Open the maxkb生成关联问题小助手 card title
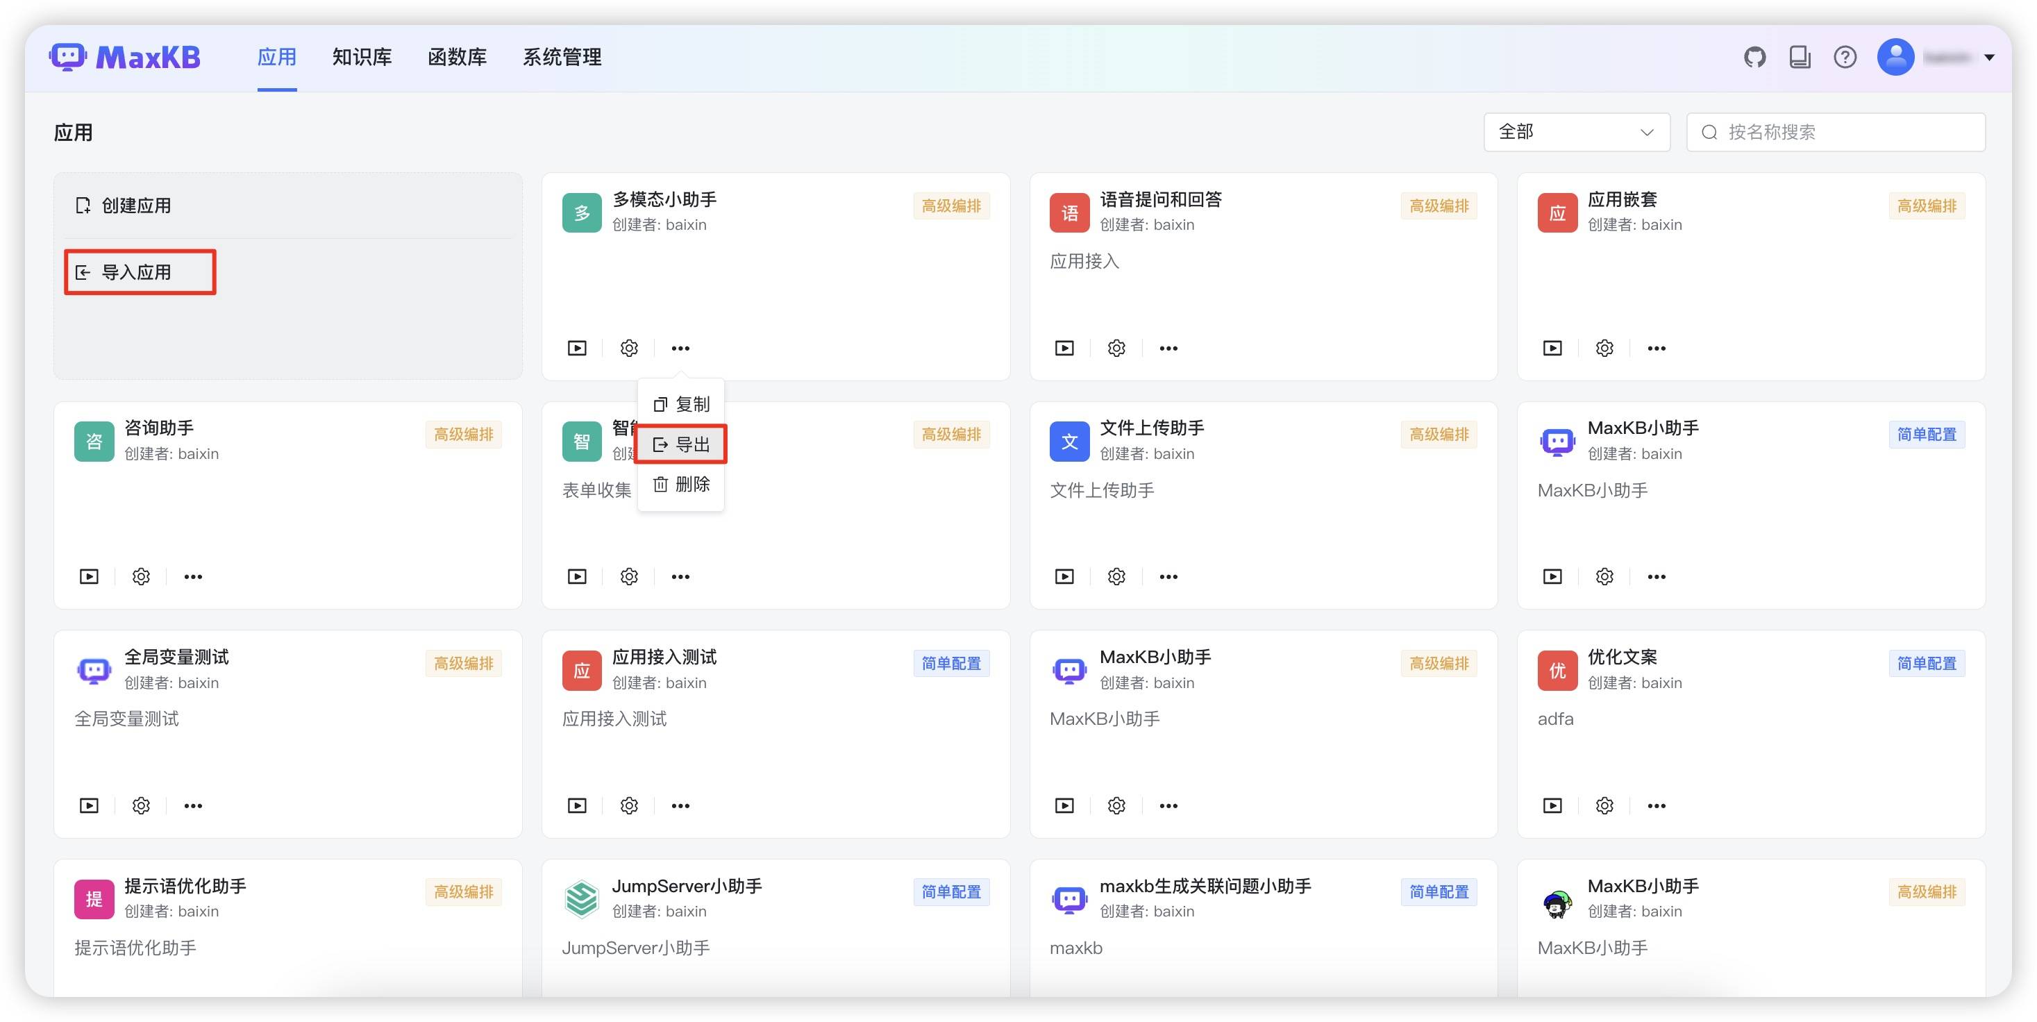 point(1205,886)
